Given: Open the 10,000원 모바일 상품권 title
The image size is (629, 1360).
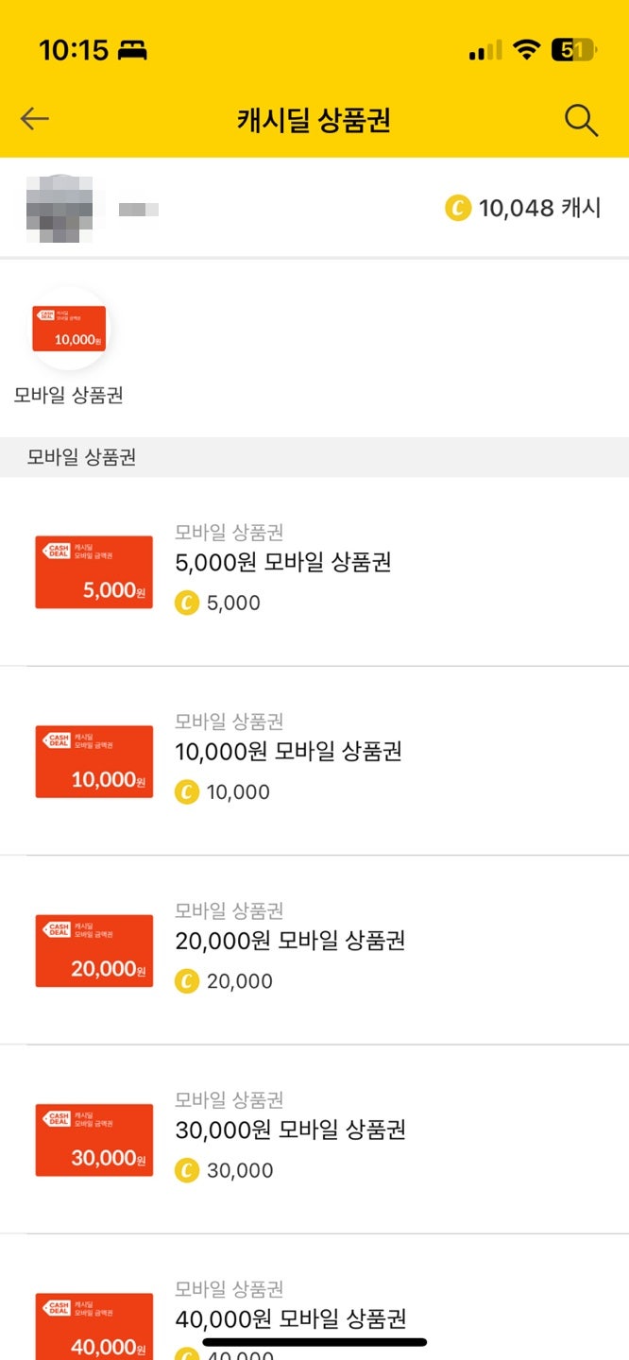Looking at the screenshot, I should click(x=288, y=752).
